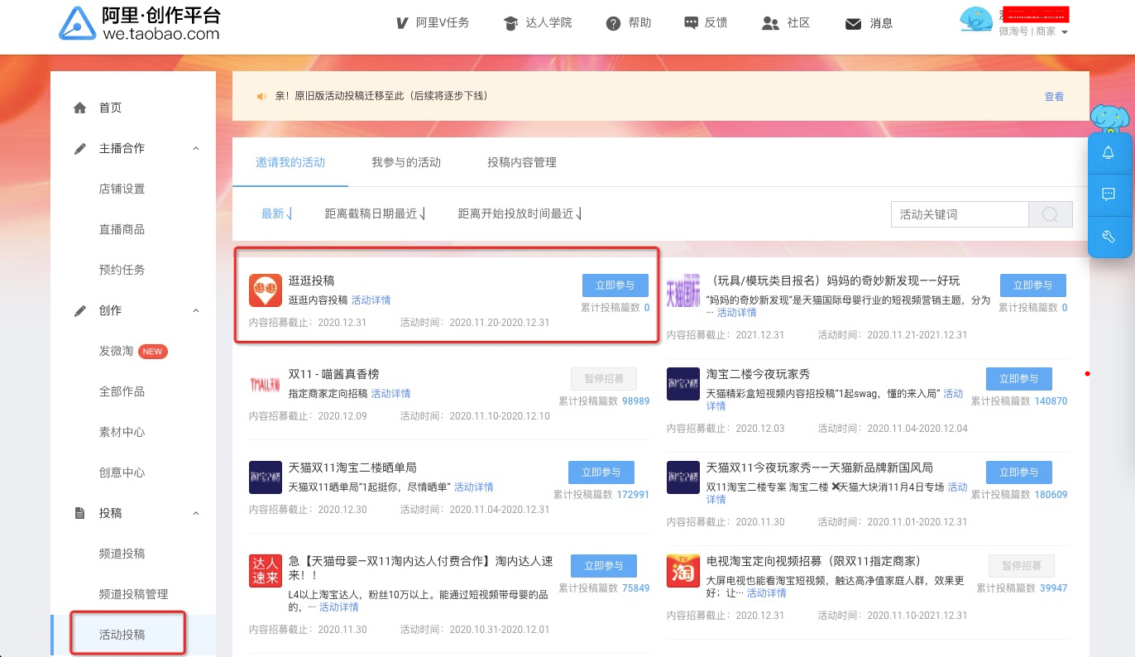Click 暂停招募 for 电视淘宝定向视频招募

(1022, 566)
